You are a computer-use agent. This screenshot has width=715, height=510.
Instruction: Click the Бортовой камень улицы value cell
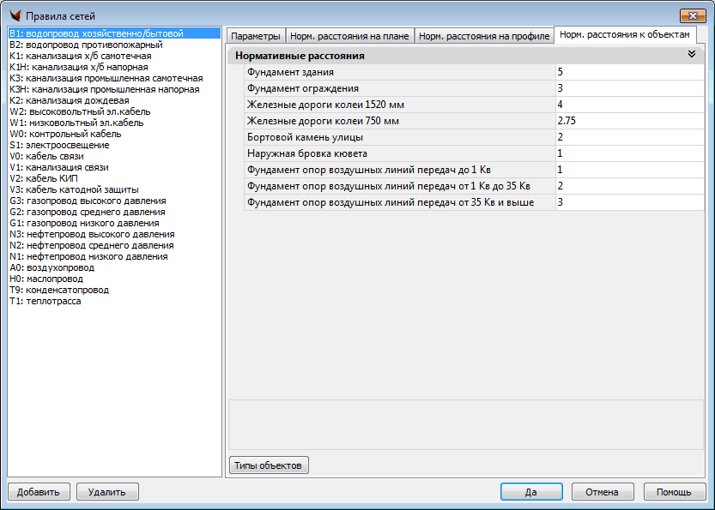click(630, 137)
